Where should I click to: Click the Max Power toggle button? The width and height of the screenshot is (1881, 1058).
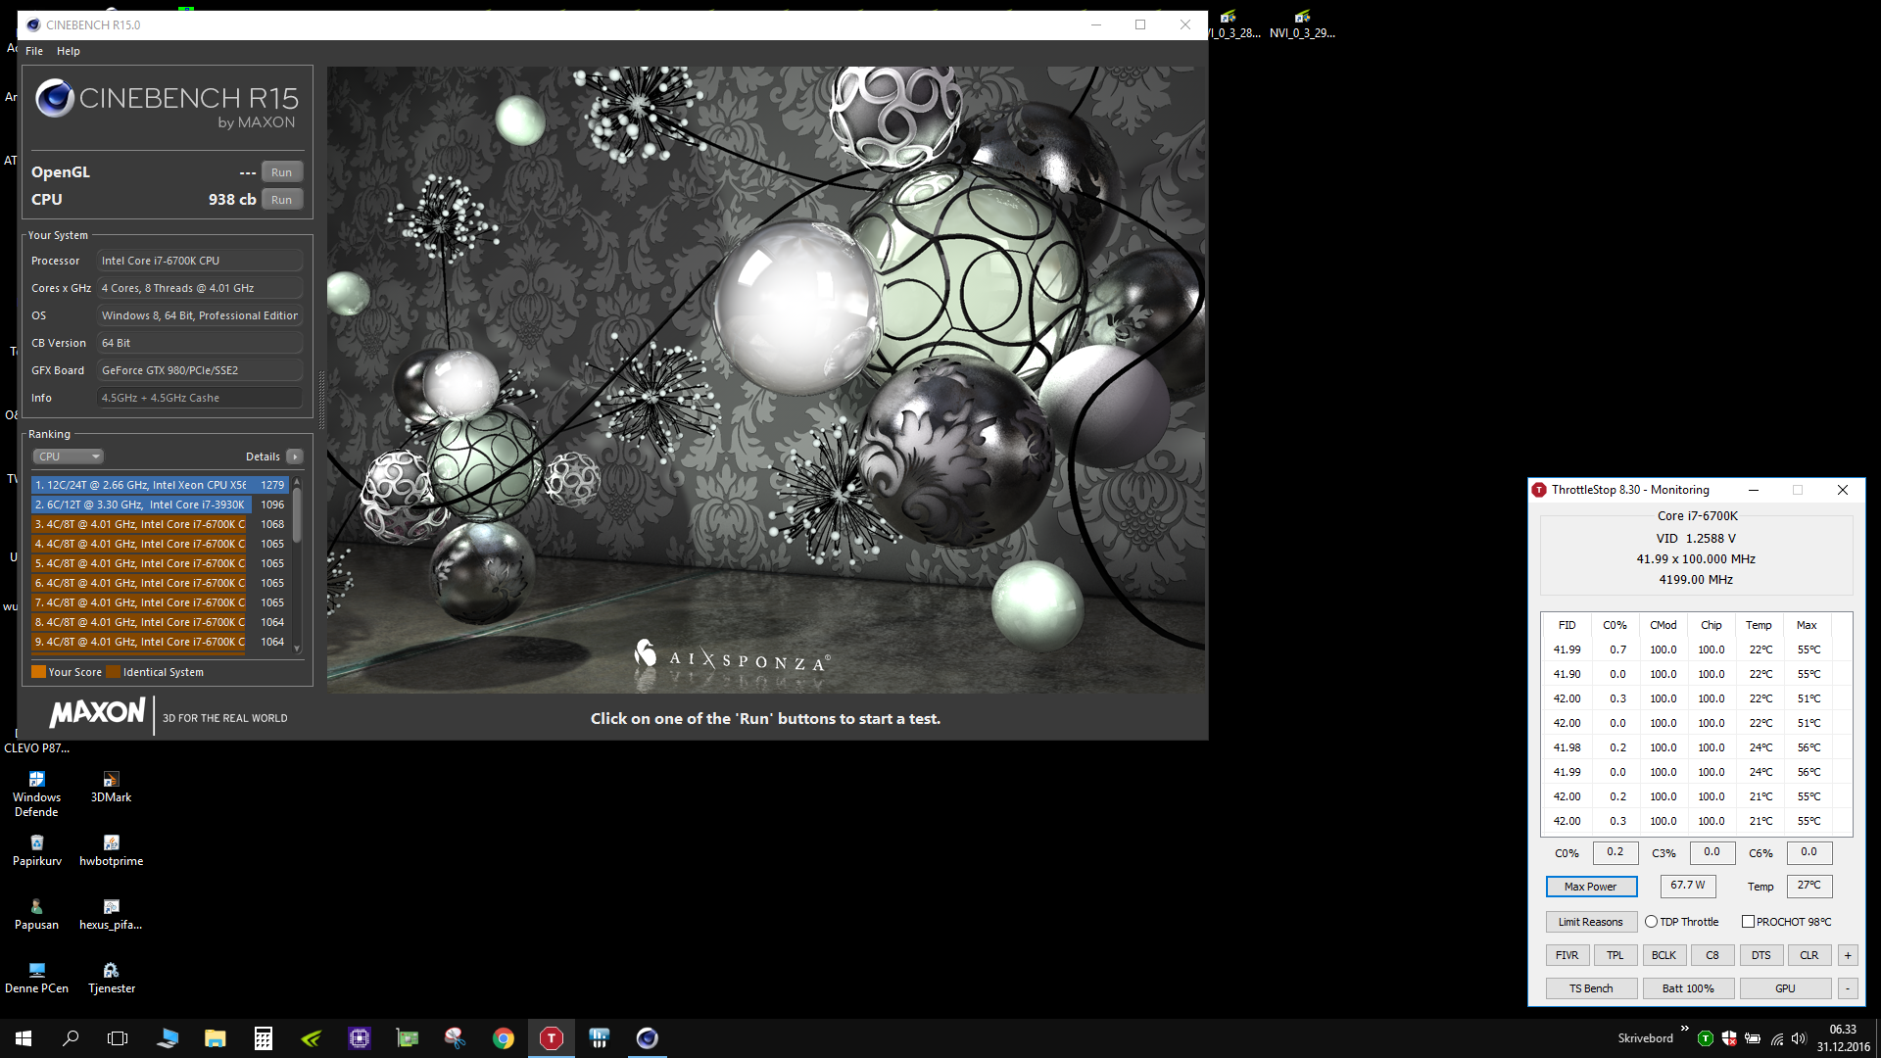(x=1591, y=887)
